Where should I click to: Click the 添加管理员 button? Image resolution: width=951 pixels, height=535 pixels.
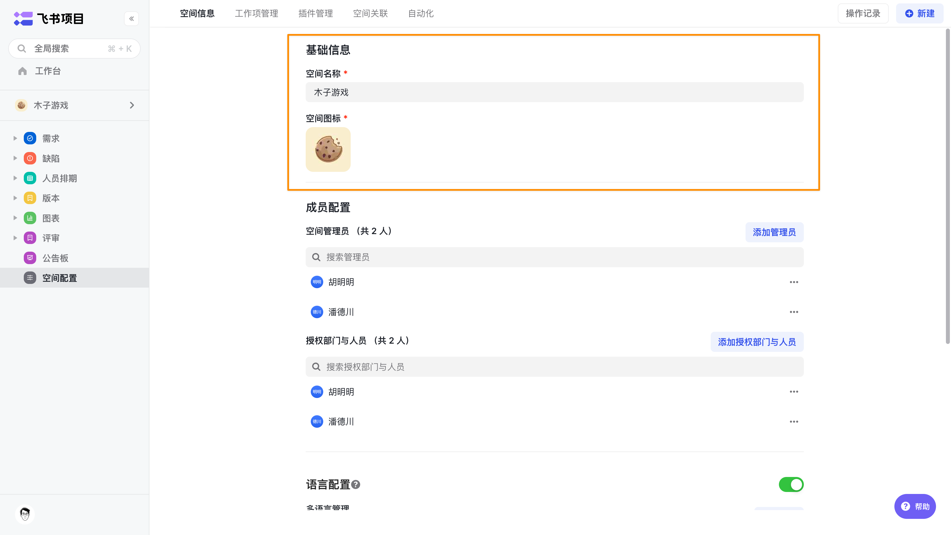coord(774,232)
